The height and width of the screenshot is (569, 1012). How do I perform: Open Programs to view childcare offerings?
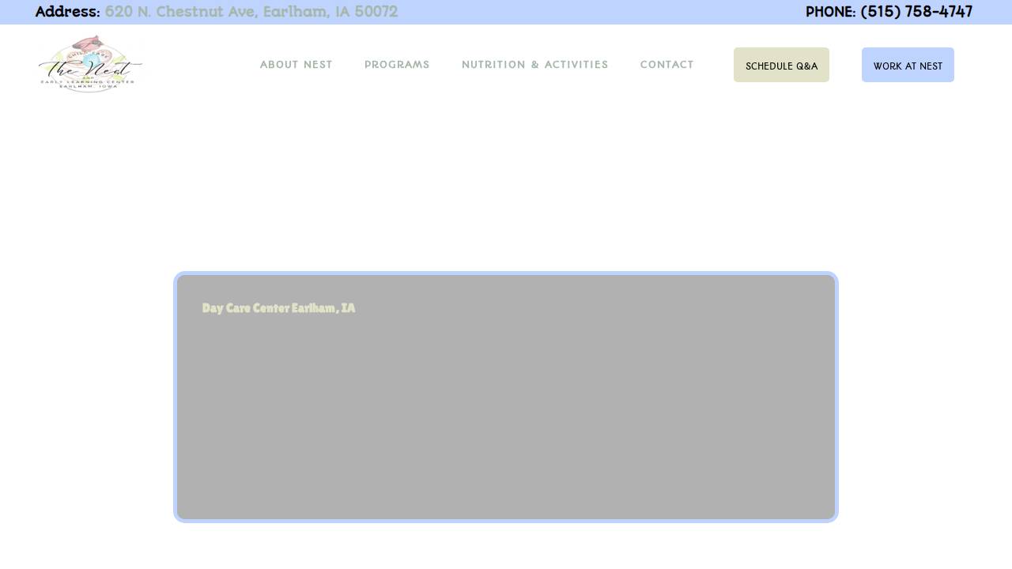pyautogui.click(x=397, y=65)
